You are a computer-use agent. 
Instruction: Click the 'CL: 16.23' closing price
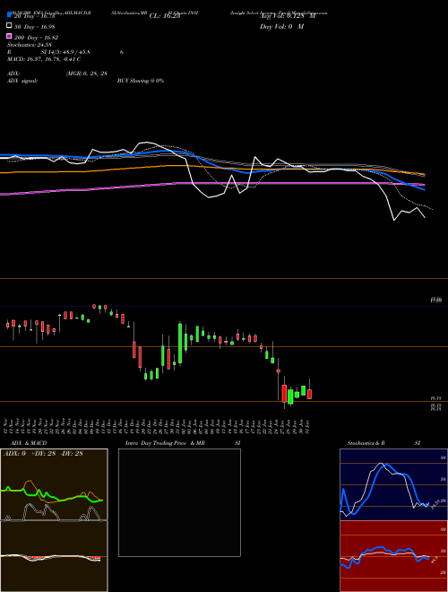[165, 16]
